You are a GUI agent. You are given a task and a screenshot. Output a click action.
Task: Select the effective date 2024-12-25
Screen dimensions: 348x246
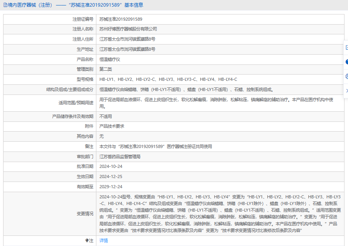coord(111,176)
